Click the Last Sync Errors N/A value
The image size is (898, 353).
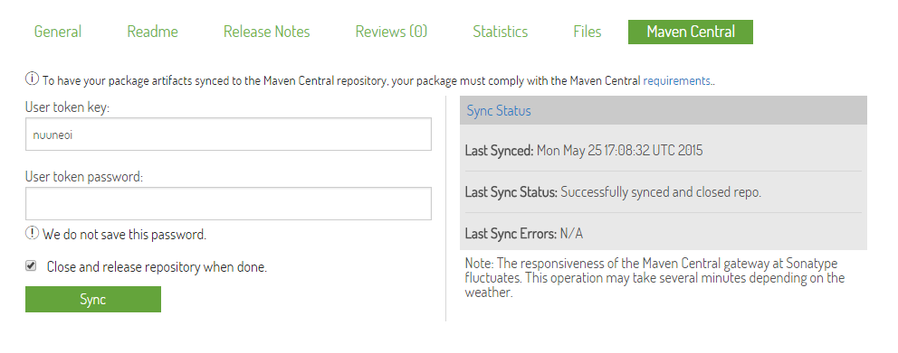(571, 234)
